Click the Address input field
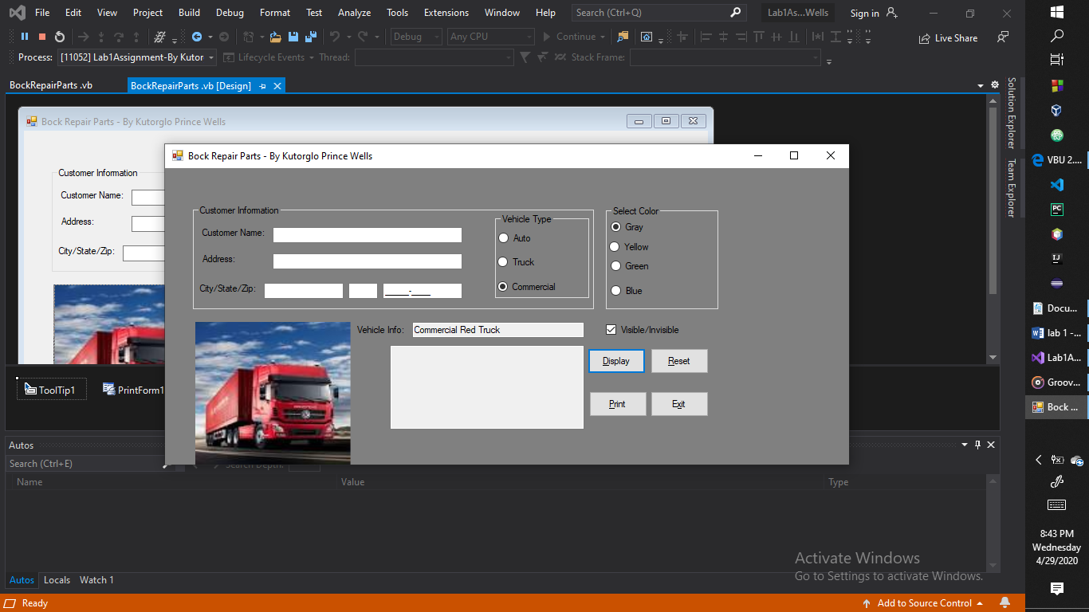Screen dimensions: 1089x612 pyautogui.click(x=368, y=261)
